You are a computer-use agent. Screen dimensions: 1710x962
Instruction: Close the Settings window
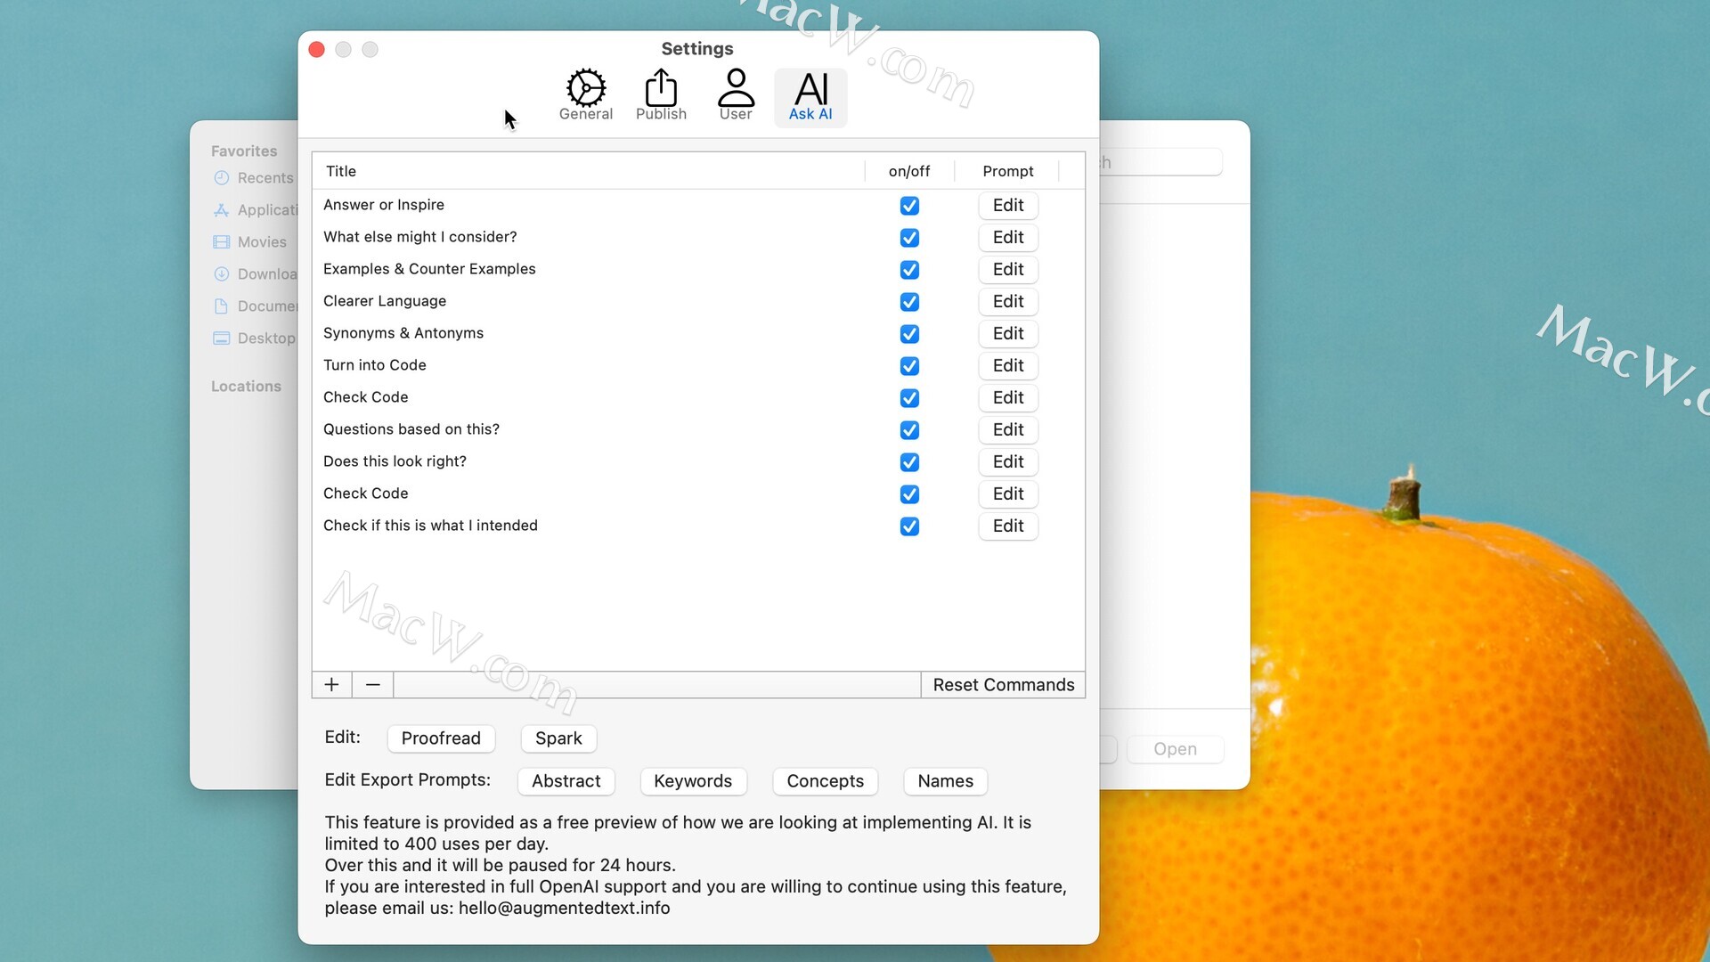(x=316, y=49)
